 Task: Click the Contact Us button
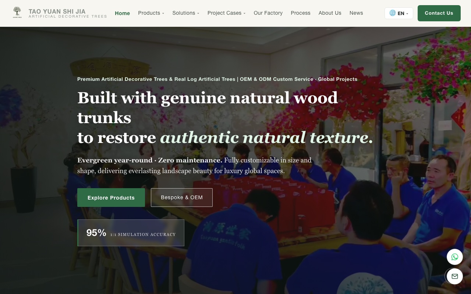[439, 13]
